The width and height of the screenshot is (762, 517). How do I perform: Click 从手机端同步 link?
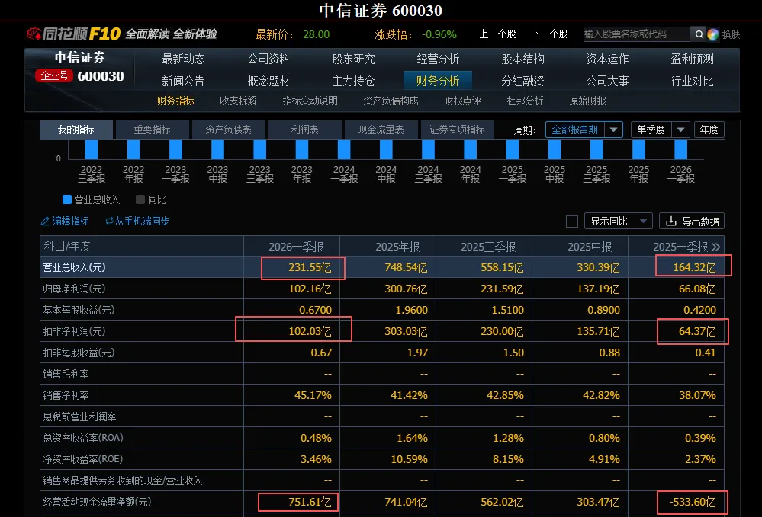(x=142, y=221)
